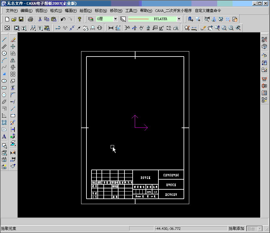Click the Paste clipboard icon
The image size is (270, 233).
coord(54,19)
